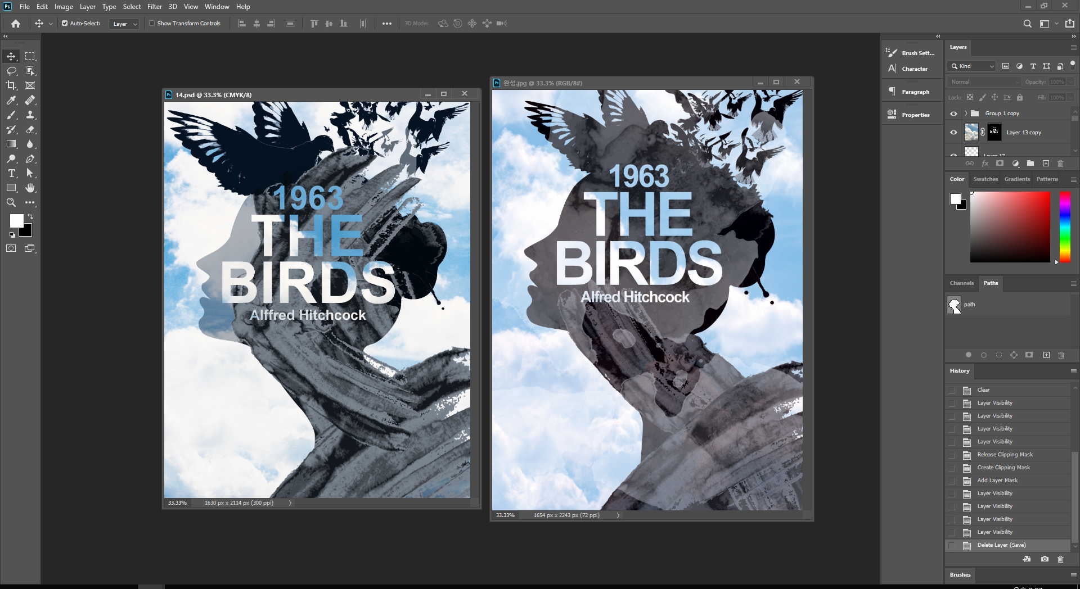Select the Pen tool
Screen dimensions: 1080x589
[x=30, y=158]
